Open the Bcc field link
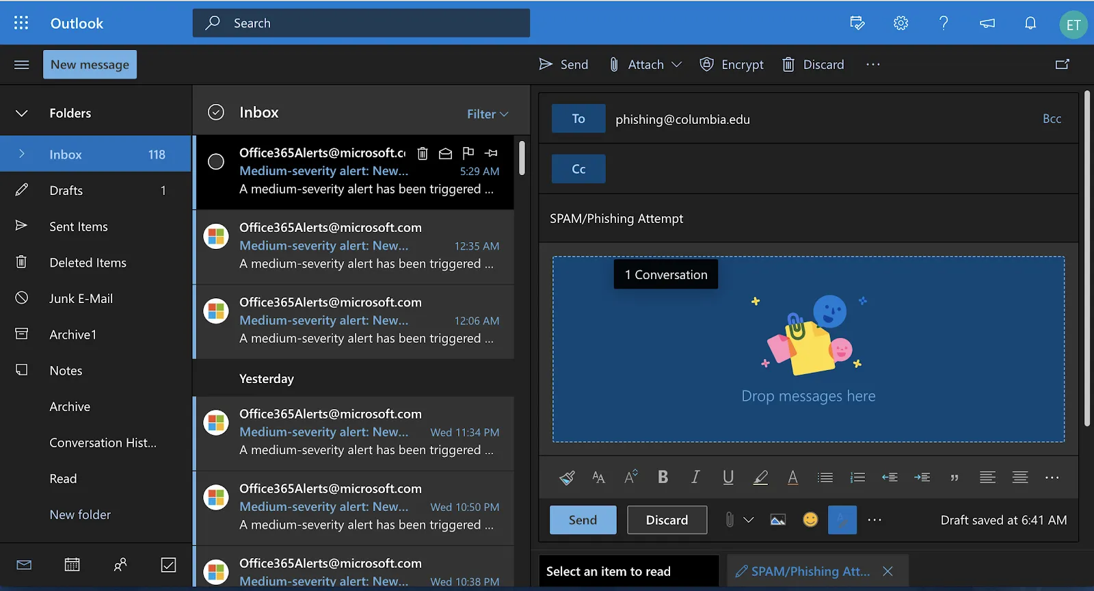This screenshot has height=591, width=1094. click(x=1052, y=119)
